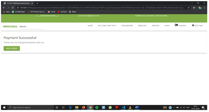Bookmark this page with the star icon
This screenshot has height=112, width=209.
(x=189, y=8)
